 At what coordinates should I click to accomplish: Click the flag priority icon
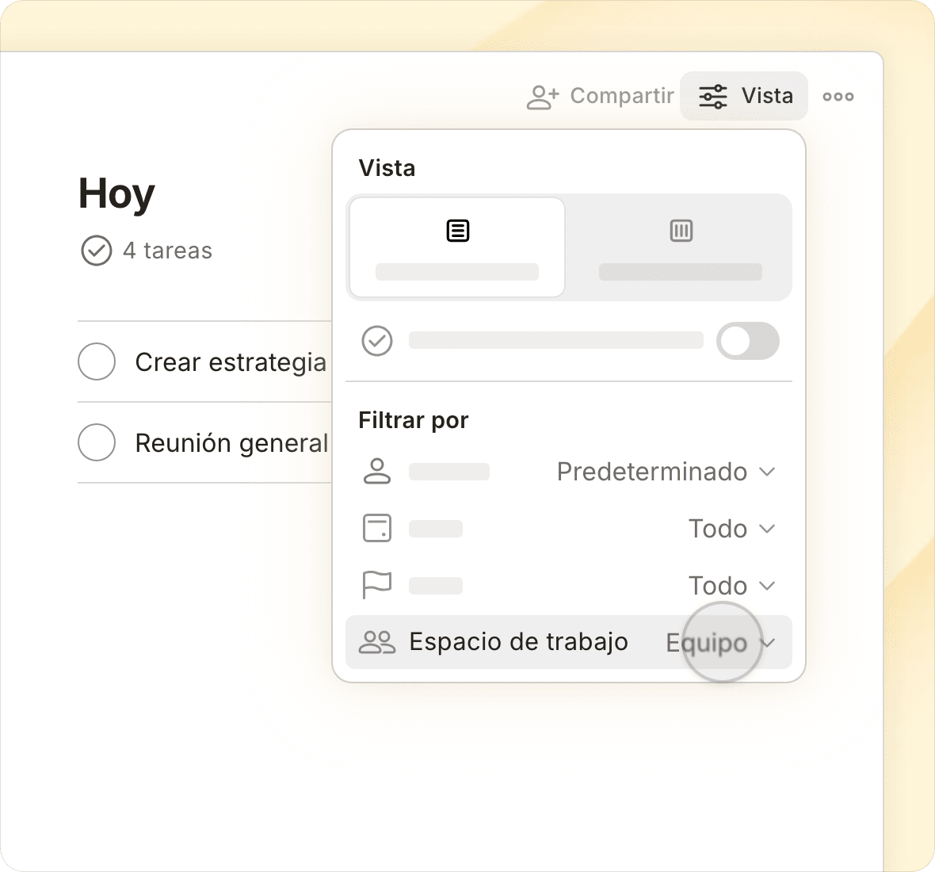coord(377,584)
